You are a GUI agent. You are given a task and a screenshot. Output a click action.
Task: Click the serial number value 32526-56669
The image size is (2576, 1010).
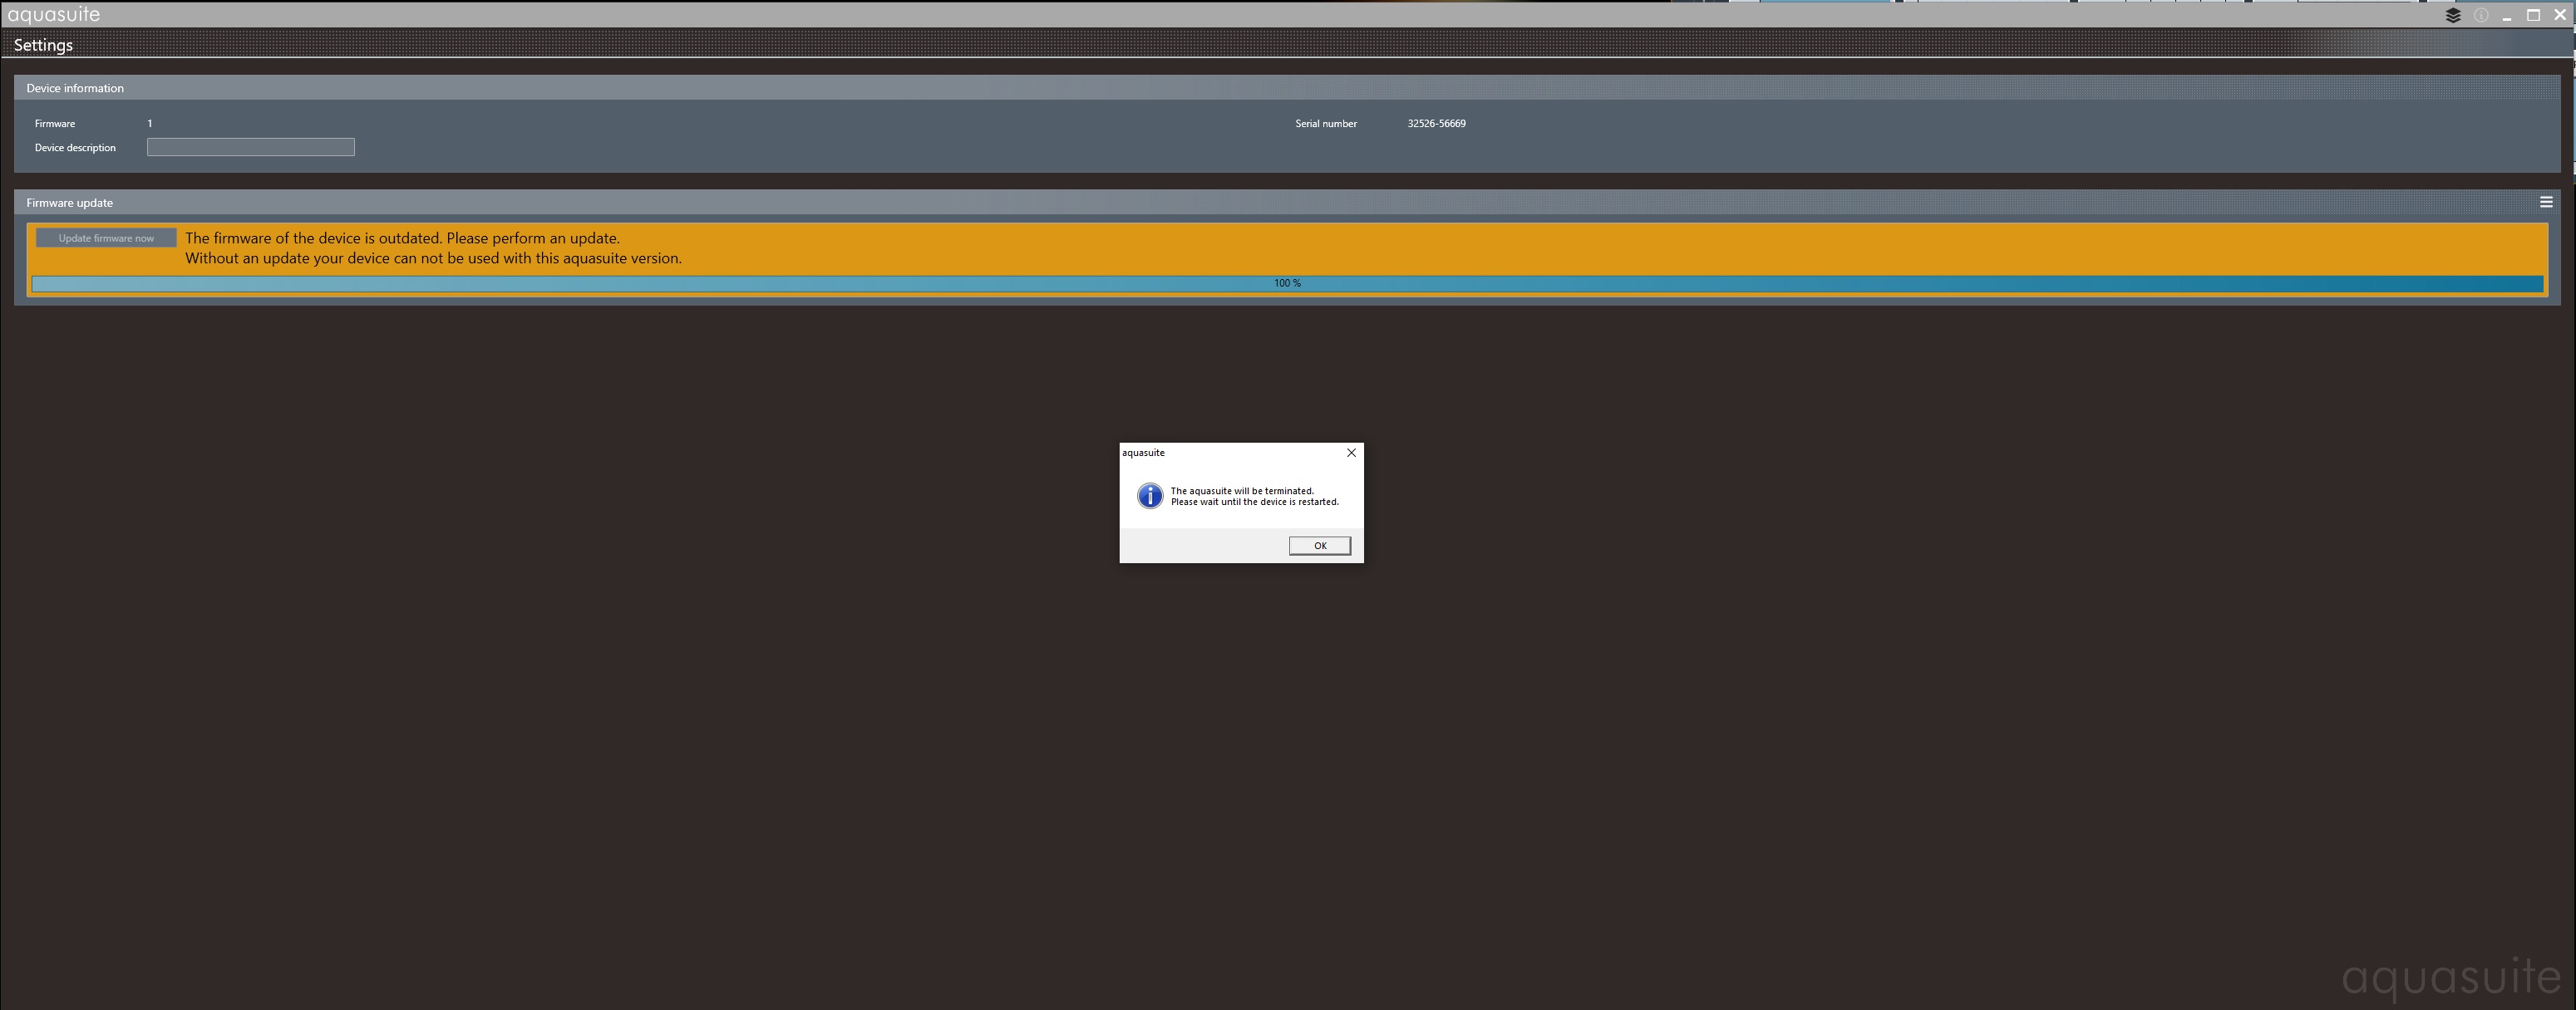point(1436,124)
